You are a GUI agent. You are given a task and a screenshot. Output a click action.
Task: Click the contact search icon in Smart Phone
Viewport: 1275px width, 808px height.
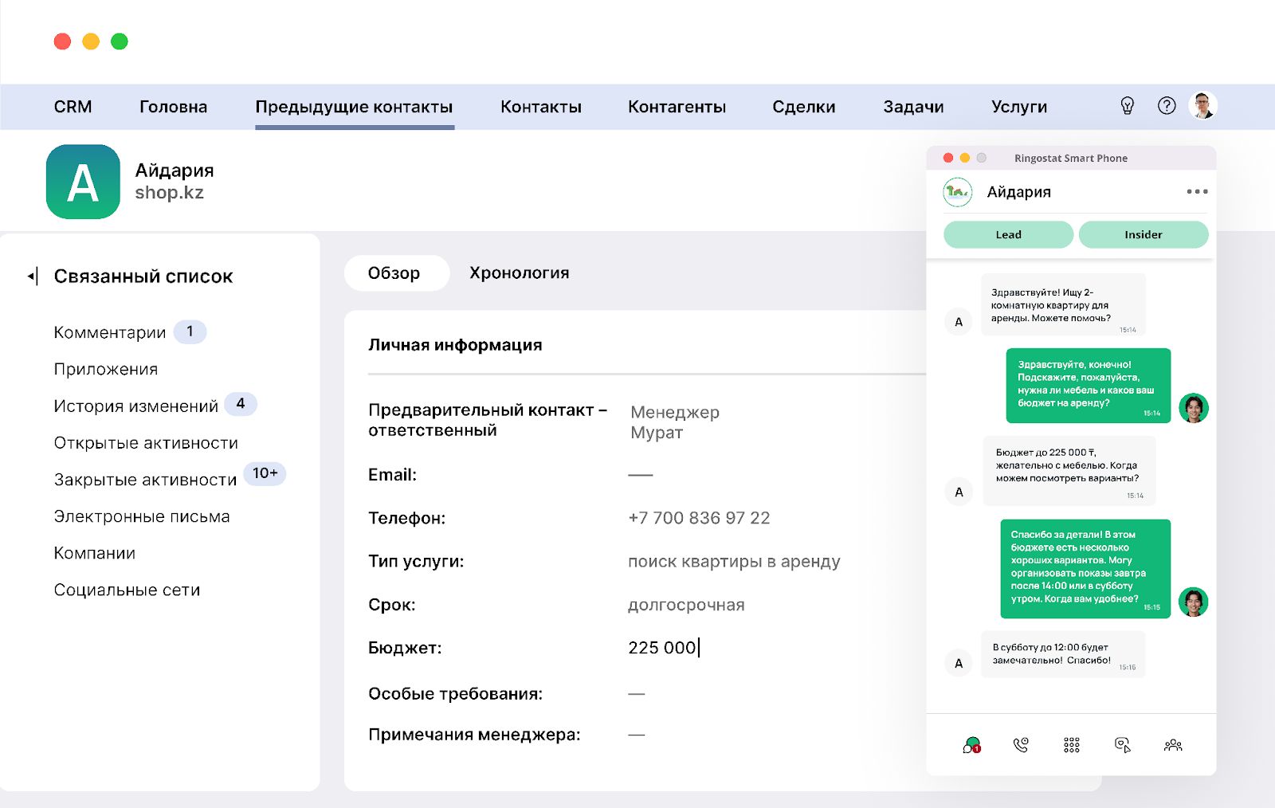coord(1122,745)
